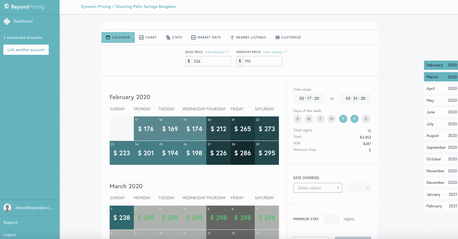Click the Nearby Listings signpost icon

pos(232,37)
